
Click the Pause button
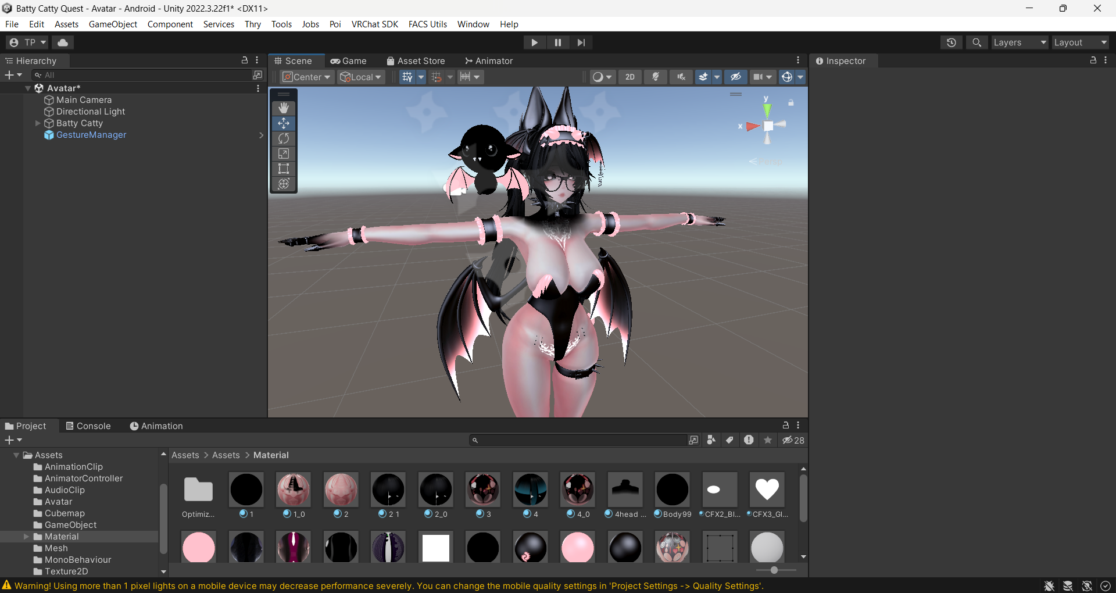click(558, 42)
